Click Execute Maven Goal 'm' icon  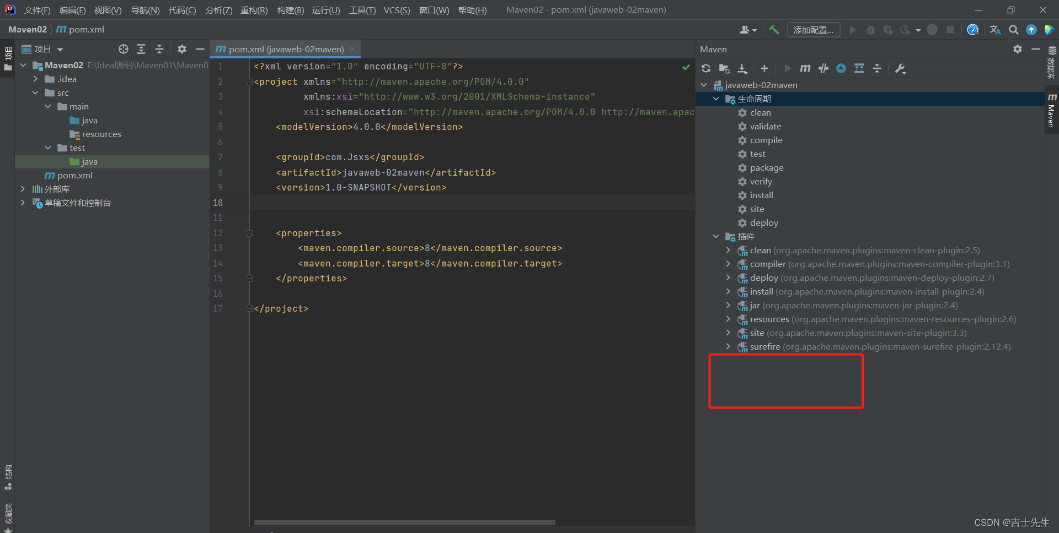pyautogui.click(x=805, y=68)
